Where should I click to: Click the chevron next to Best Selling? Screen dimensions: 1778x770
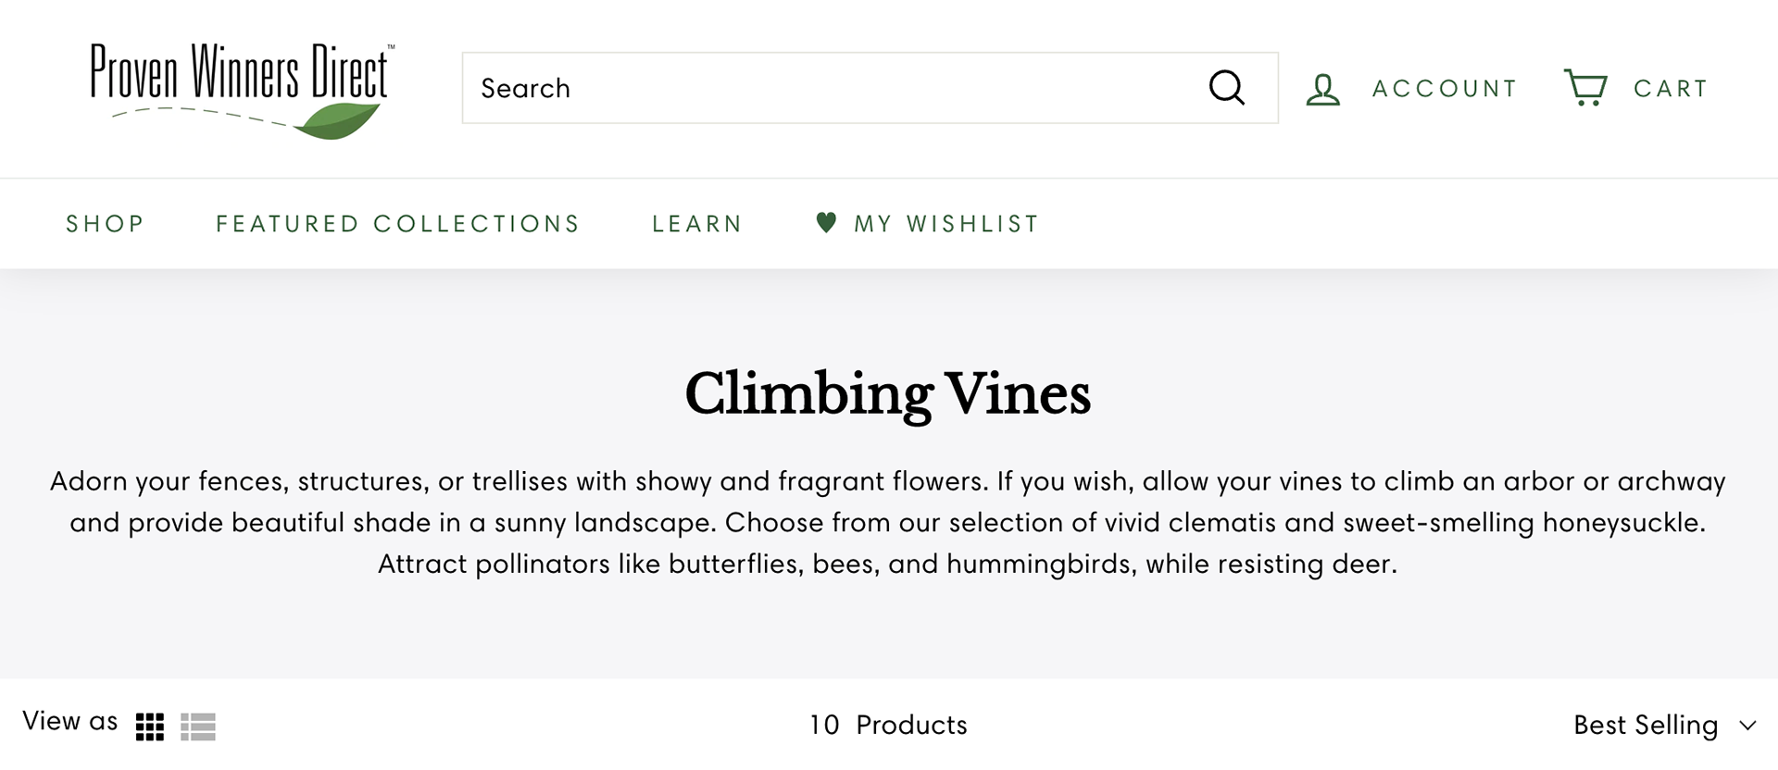[1747, 726]
